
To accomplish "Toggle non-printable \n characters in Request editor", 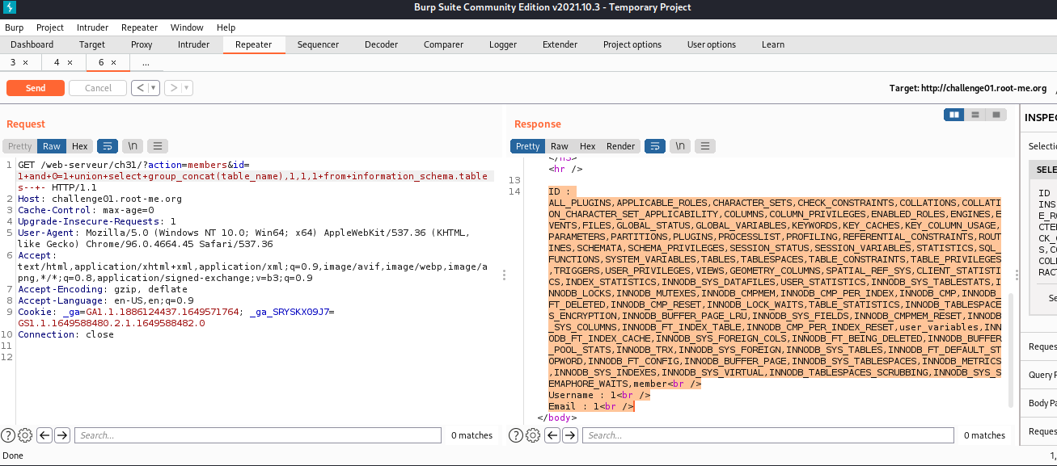I will [x=132, y=146].
